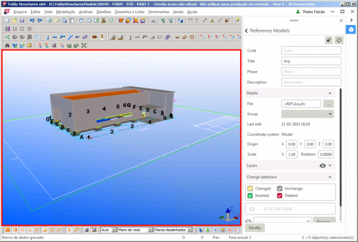Viewport: 358px width, 242px height.
Task: Open the Desenhos e Listas menu
Action: pos(130,11)
